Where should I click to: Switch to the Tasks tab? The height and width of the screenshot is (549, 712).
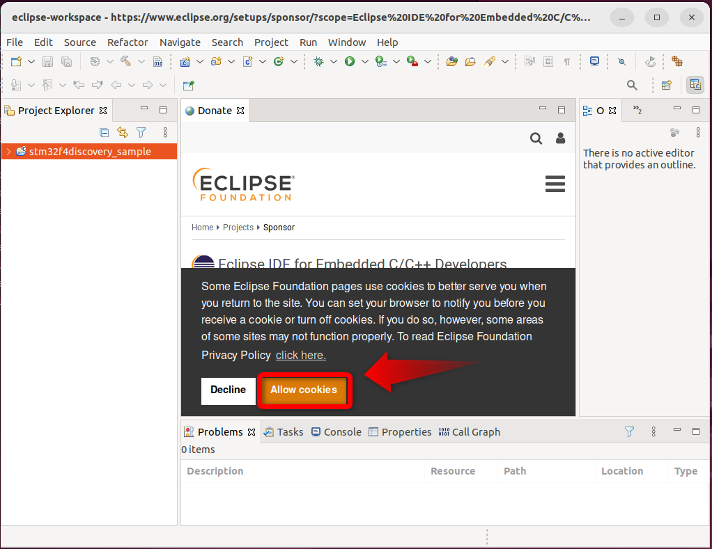point(284,431)
